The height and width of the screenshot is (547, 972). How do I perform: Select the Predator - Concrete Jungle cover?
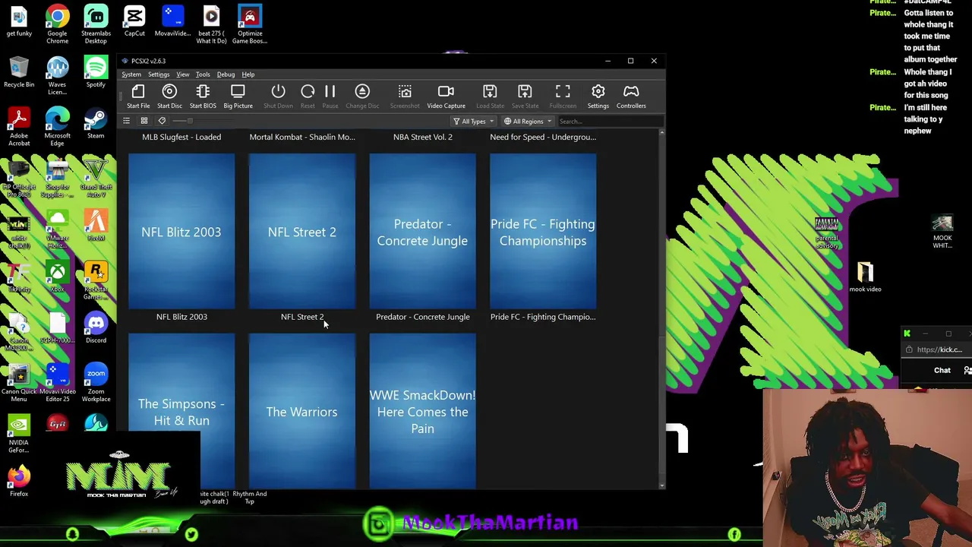point(423,232)
